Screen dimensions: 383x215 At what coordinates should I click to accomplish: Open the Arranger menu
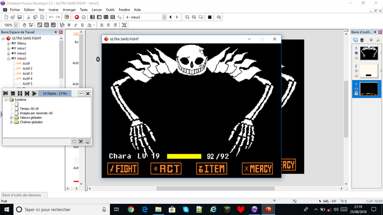point(69,10)
